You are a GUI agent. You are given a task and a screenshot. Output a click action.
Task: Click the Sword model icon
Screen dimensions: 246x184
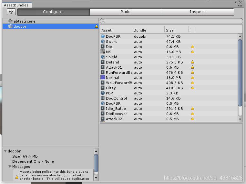pos(103,42)
